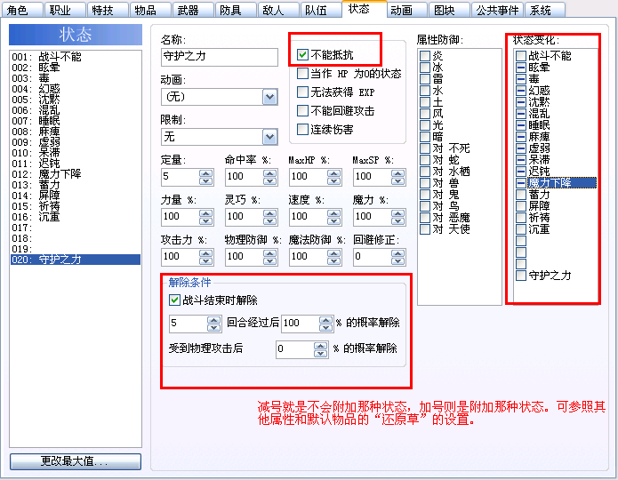The height and width of the screenshot is (480, 618).
Task: Open the 动画 tab
Action: point(405,10)
